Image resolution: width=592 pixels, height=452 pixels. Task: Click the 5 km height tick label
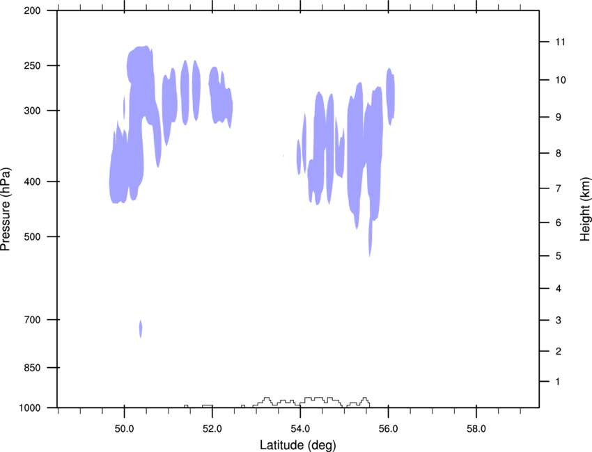(558, 256)
